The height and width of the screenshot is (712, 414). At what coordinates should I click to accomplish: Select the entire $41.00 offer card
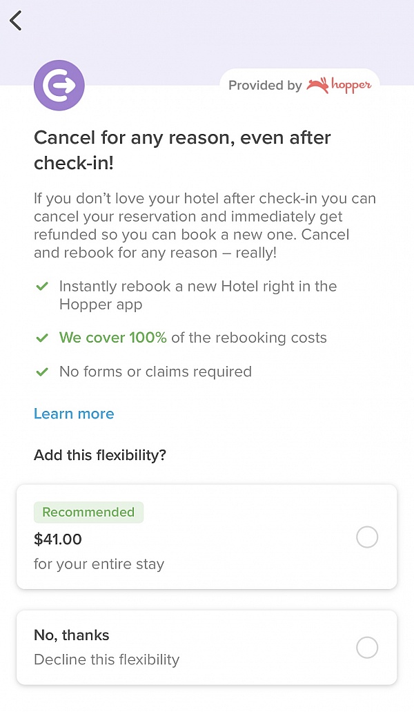pos(207,537)
